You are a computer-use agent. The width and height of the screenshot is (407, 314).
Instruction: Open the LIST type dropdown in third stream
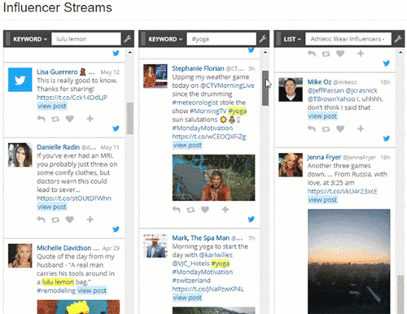[x=292, y=39]
